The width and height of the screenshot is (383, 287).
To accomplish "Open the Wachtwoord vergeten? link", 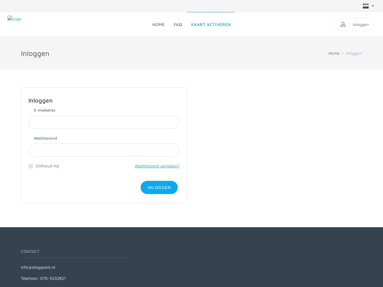I will click(x=157, y=166).
